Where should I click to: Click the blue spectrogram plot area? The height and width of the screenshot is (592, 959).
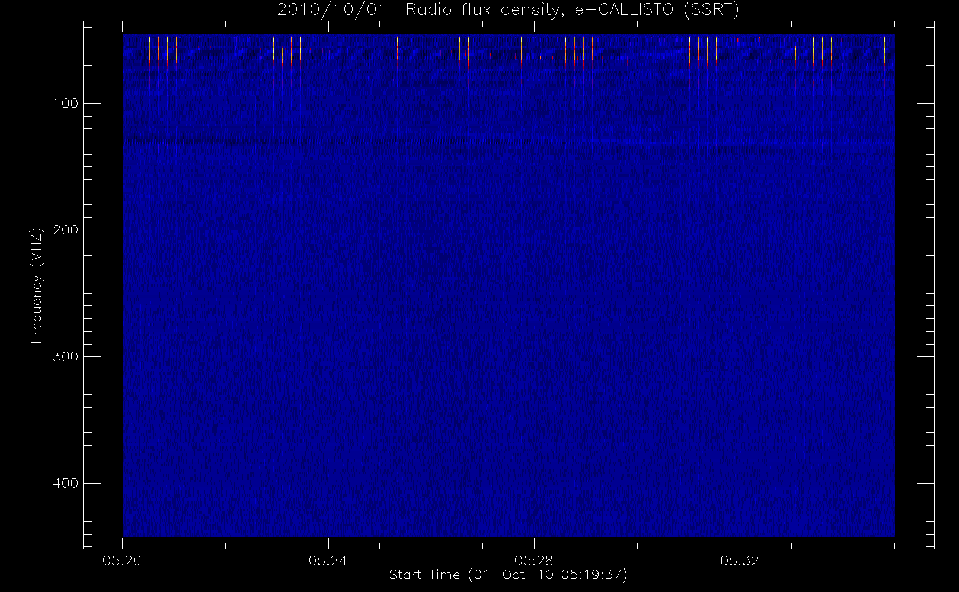[509, 286]
